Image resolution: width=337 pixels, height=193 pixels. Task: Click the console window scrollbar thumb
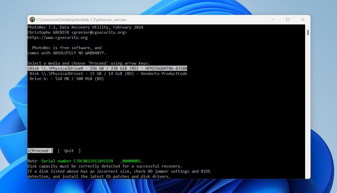(308, 33)
